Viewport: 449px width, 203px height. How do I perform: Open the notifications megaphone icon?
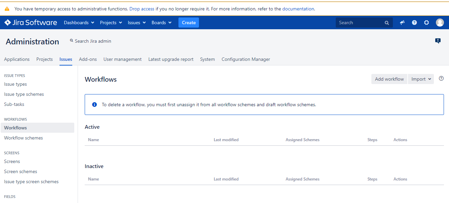pyautogui.click(x=402, y=23)
